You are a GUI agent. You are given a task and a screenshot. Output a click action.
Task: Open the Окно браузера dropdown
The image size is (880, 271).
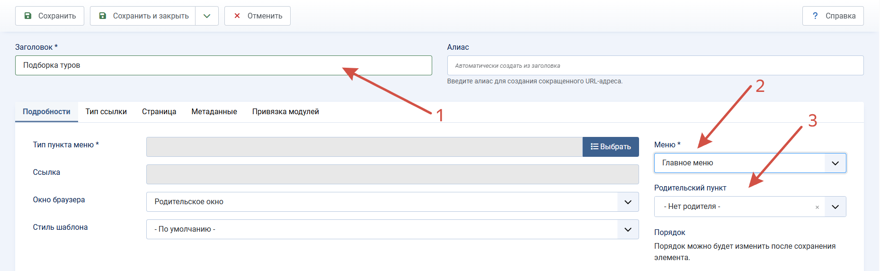tap(392, 202)
